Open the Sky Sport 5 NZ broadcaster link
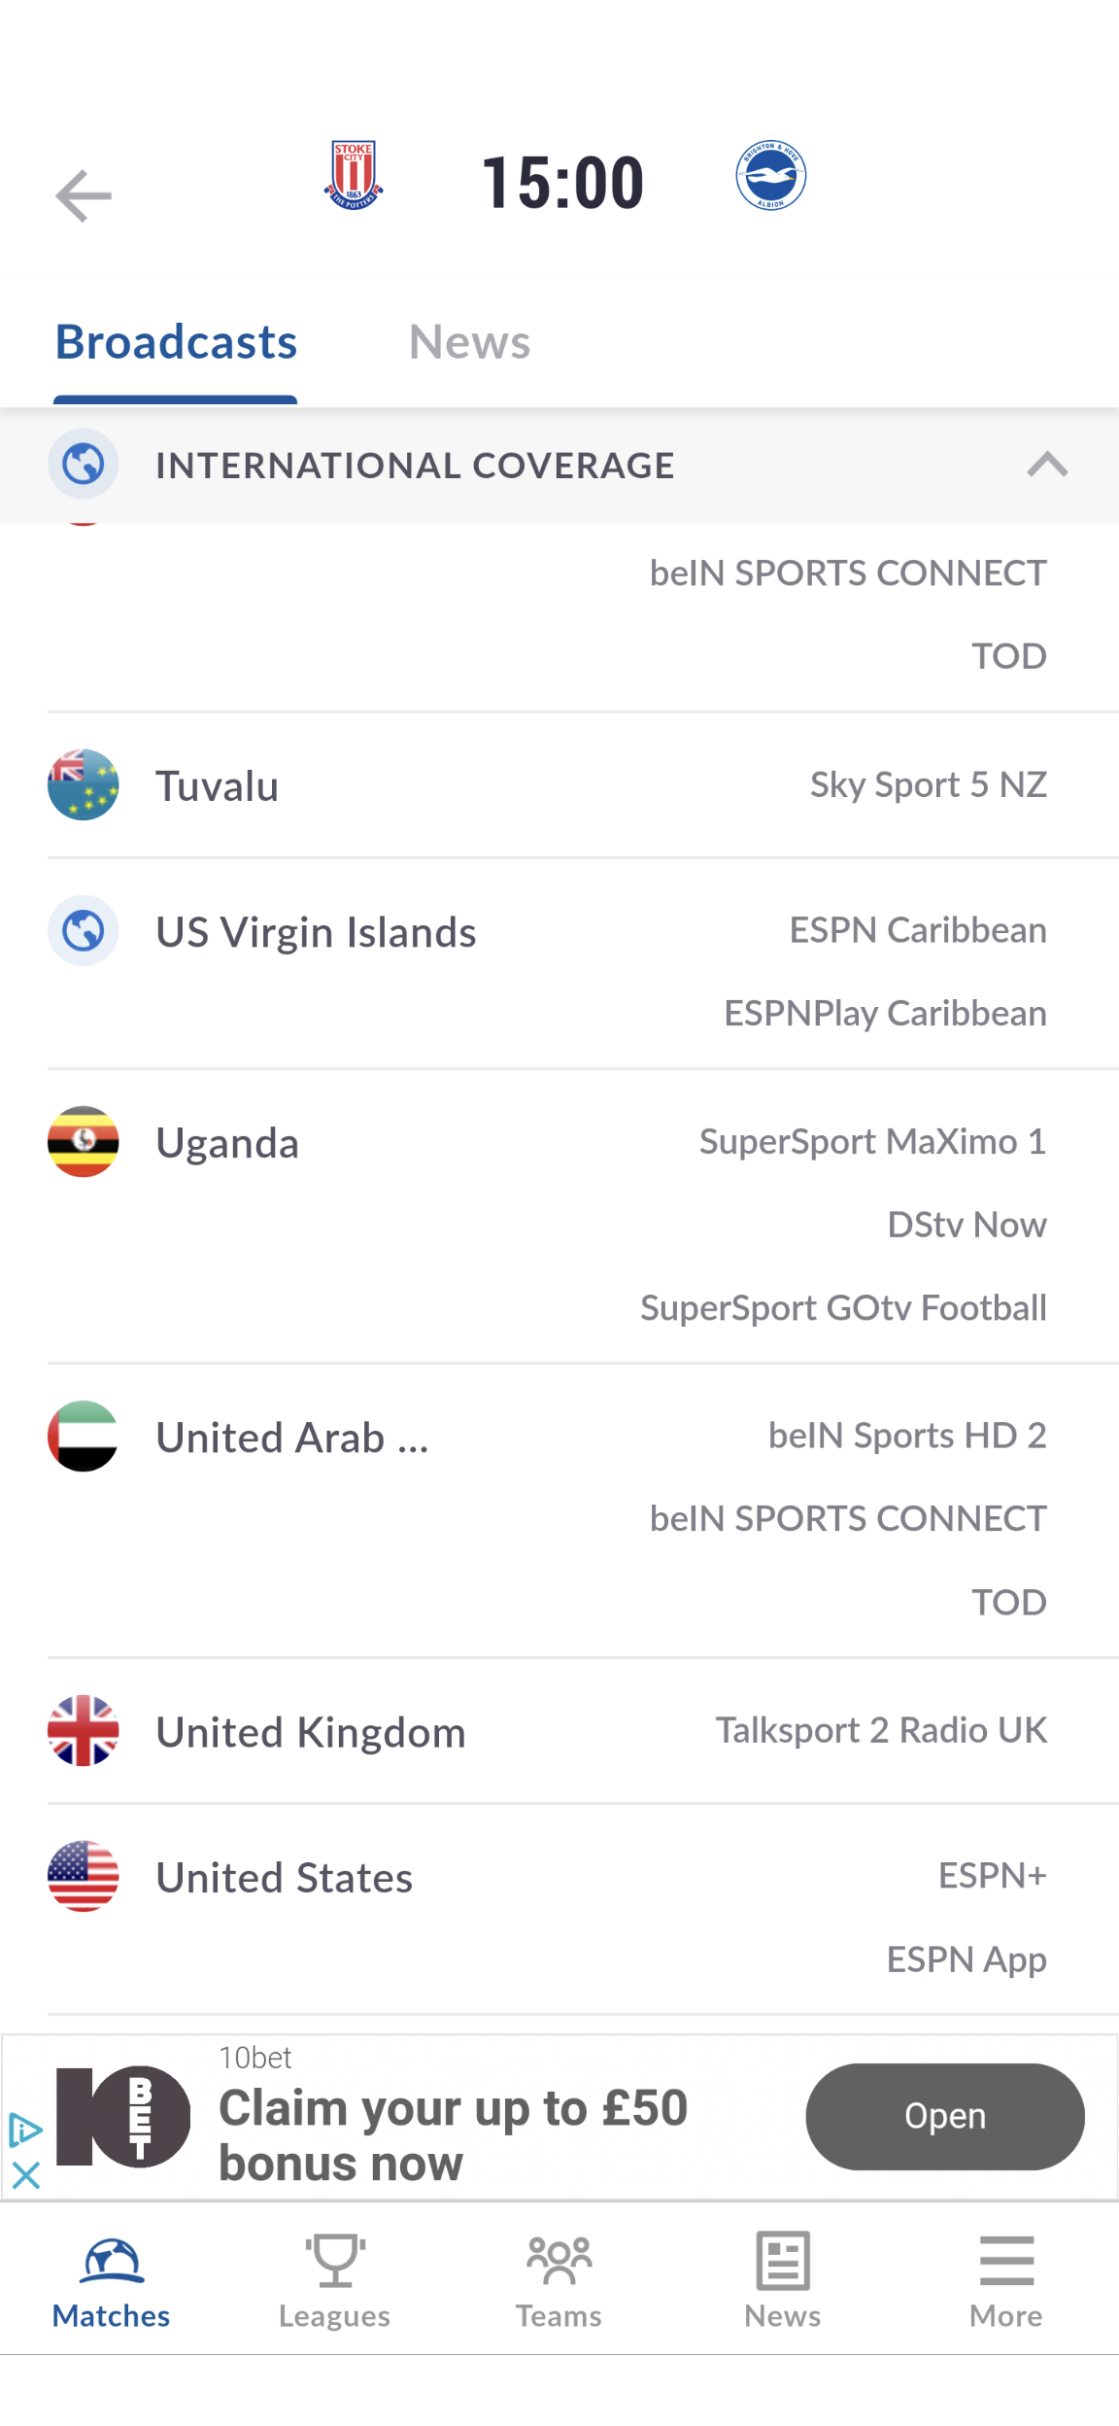This screenshot has width=1119, height=2426. pos(929,784)
